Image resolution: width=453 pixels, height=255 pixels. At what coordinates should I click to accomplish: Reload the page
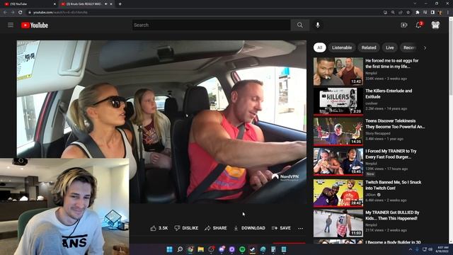click(x=21, y=13)
